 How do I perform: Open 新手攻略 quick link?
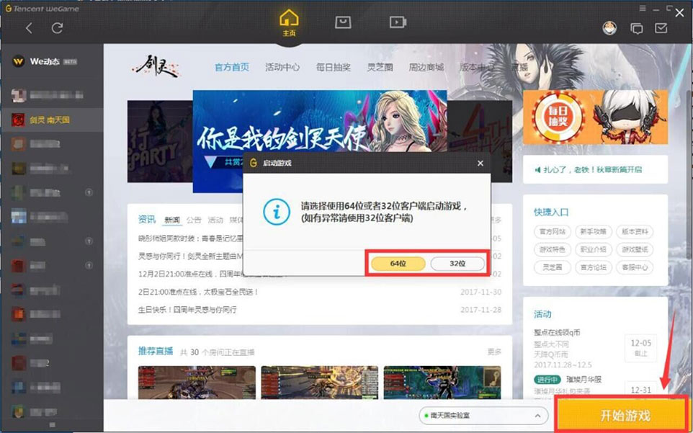pyautogui.click(x=594, y=231)
